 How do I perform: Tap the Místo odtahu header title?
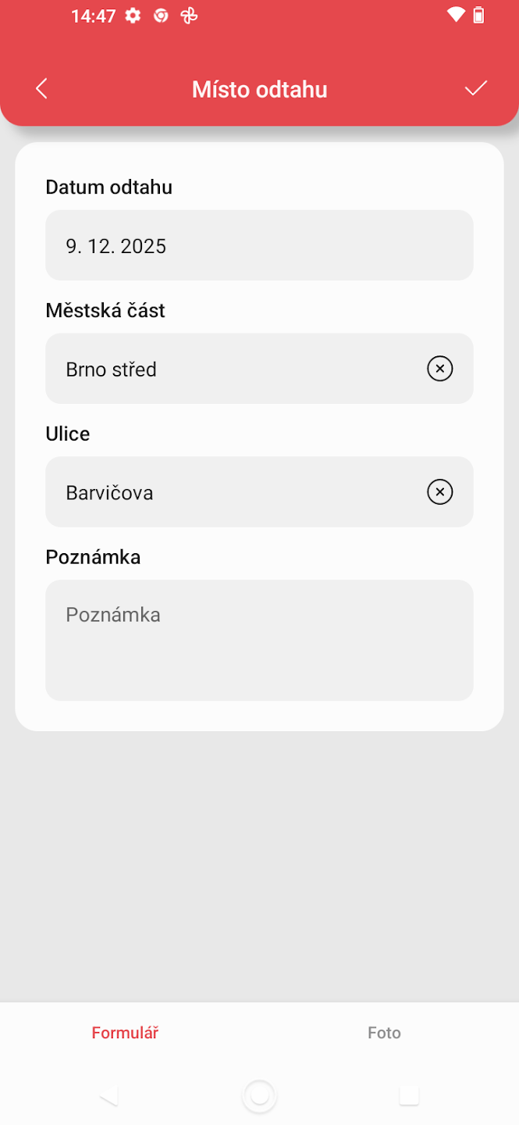click(259, 89)
